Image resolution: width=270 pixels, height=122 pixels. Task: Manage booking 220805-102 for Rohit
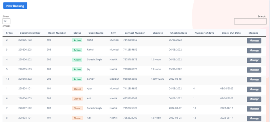[x=254, y=41]
